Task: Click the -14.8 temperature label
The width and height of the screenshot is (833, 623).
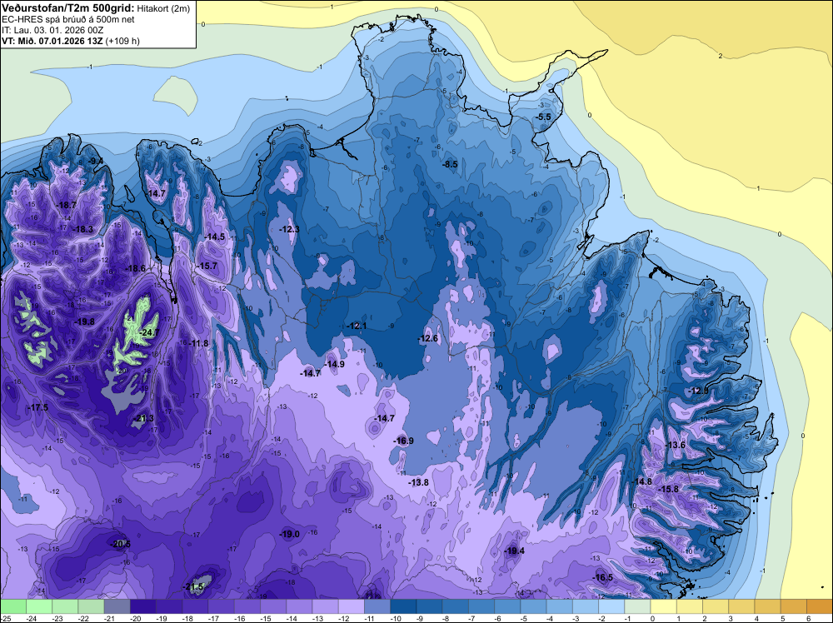Action: (x=641, y=481)
